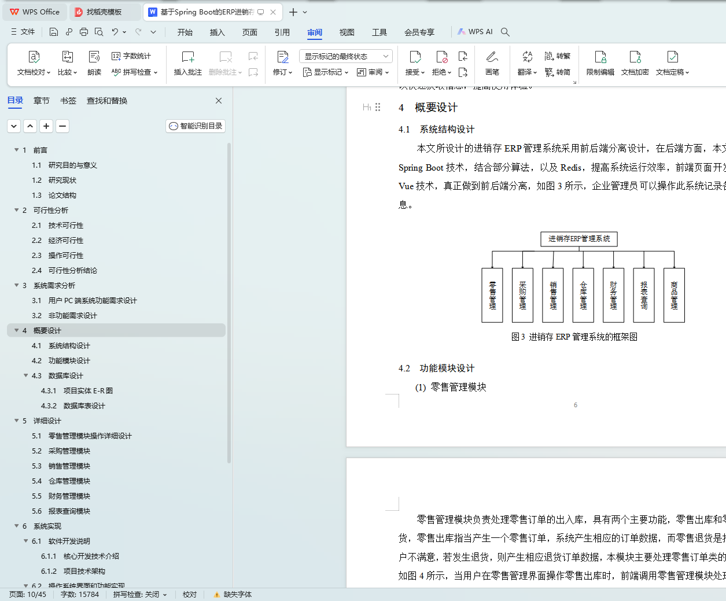Open the 显示标记的最终状态 dropdown

click(346, 56)
